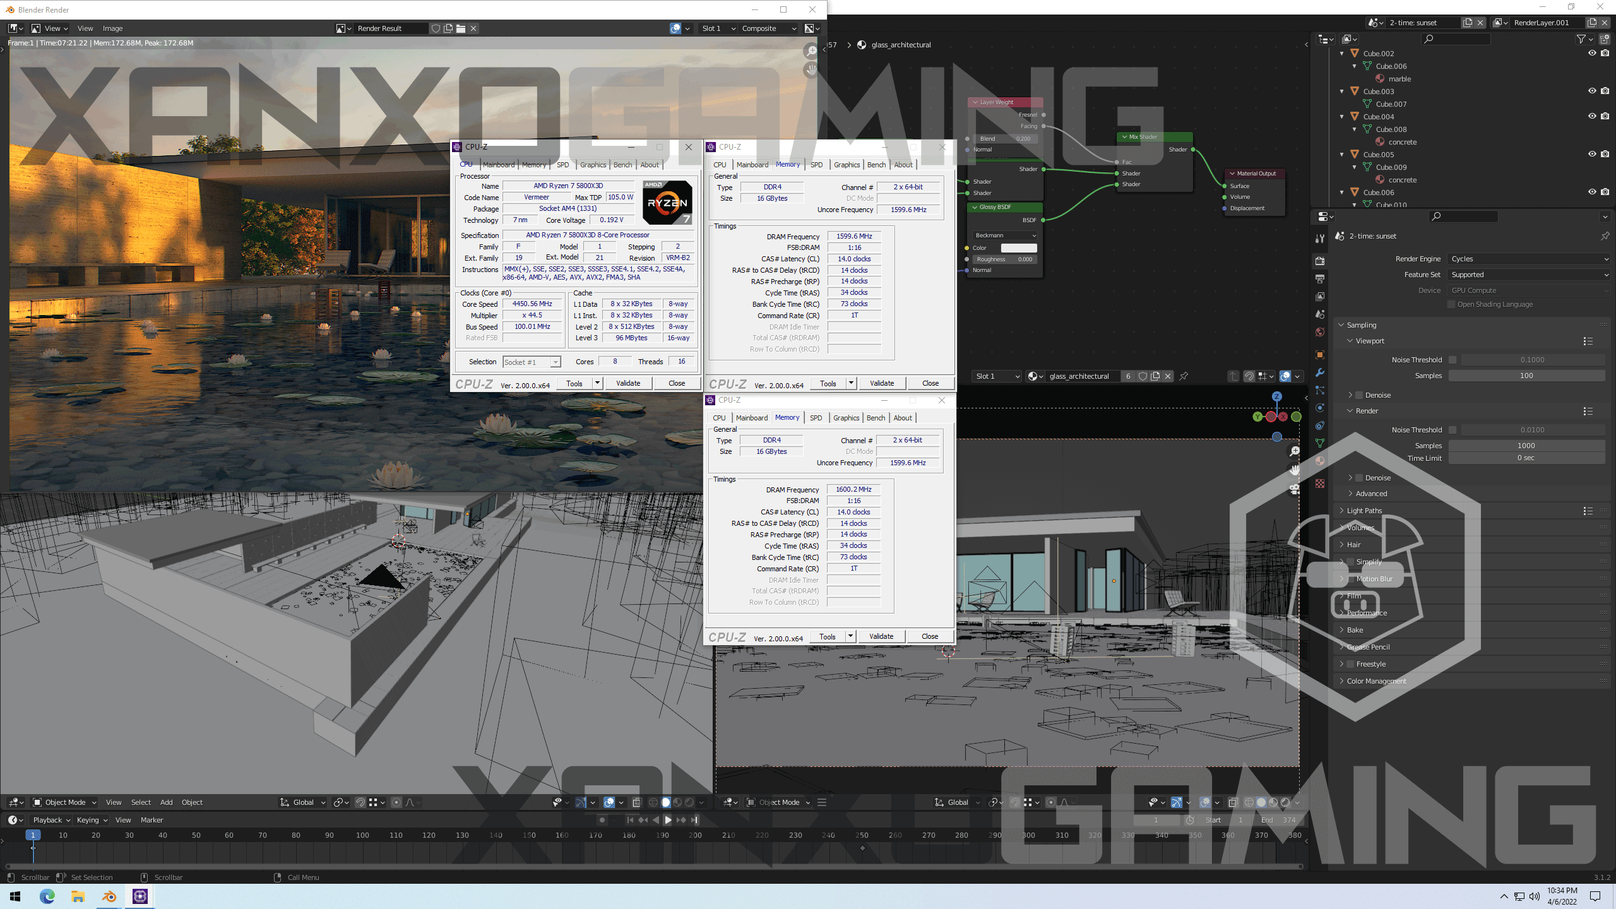Expand the Light Paths panel
1616x909 pixels.
click(x=1364, y=511)
